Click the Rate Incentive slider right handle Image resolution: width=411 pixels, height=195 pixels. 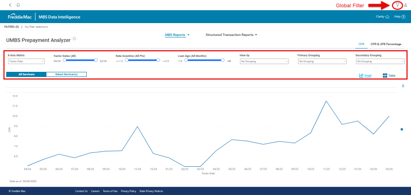click(x=158, y=60)
